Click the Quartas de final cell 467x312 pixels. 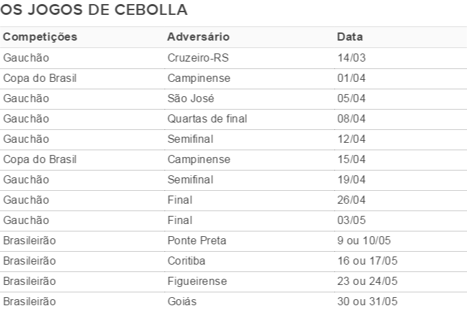pyautogui.click(x=207, y=119)
